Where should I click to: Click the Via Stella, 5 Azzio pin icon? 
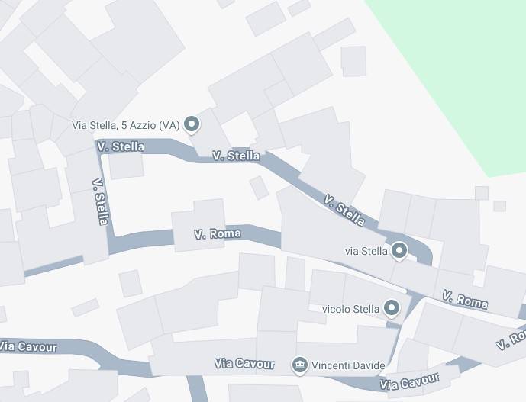click(192, 125)
